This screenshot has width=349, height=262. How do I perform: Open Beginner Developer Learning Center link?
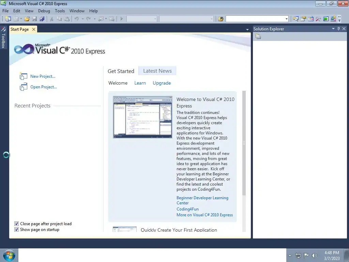(x=202, y=200)
